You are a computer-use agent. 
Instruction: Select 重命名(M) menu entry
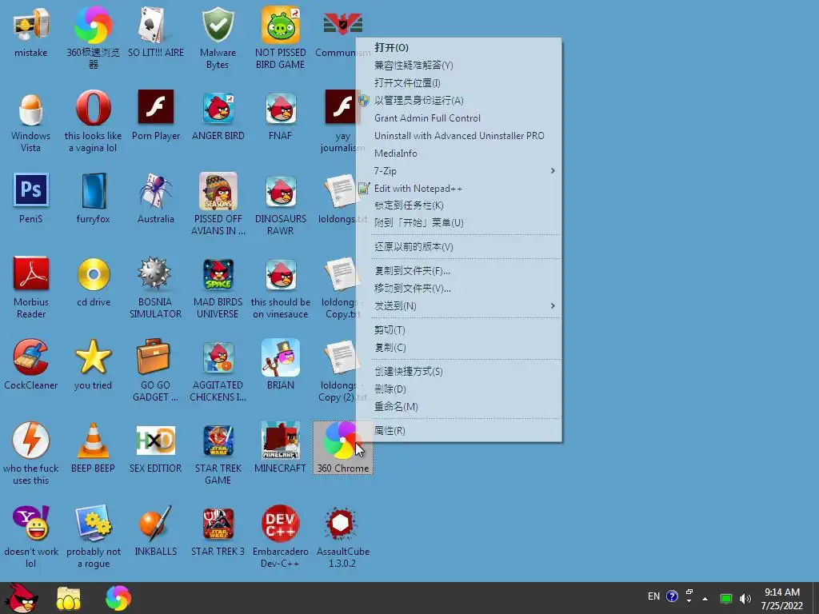pos(458,406)
